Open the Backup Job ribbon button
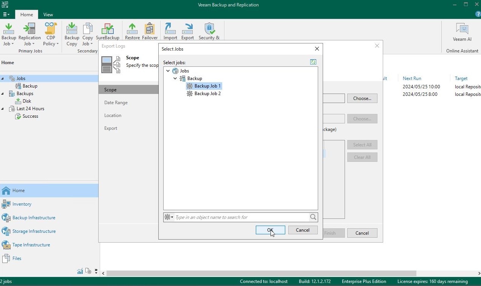481x286 pixels. [x=9, y=34]
